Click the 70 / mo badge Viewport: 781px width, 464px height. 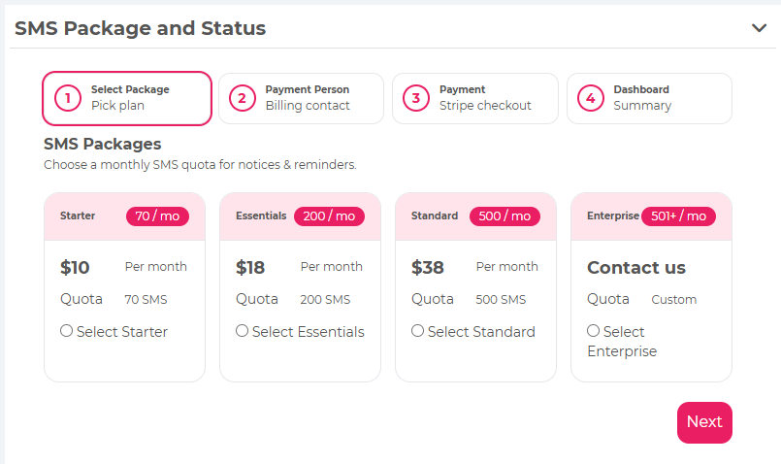[x=157, y=216]
